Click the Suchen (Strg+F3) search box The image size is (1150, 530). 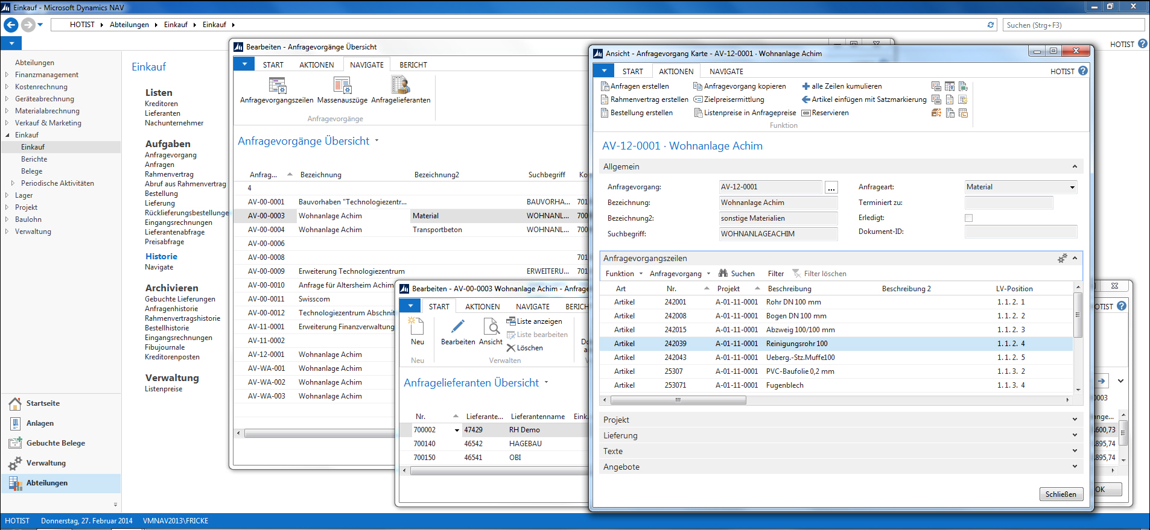click(x=1073, y=25)
